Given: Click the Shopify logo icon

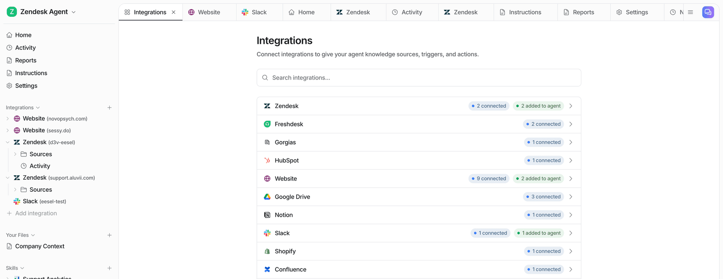Looking at the screenshot, I should pyautogui.click(x=267, y=251).
